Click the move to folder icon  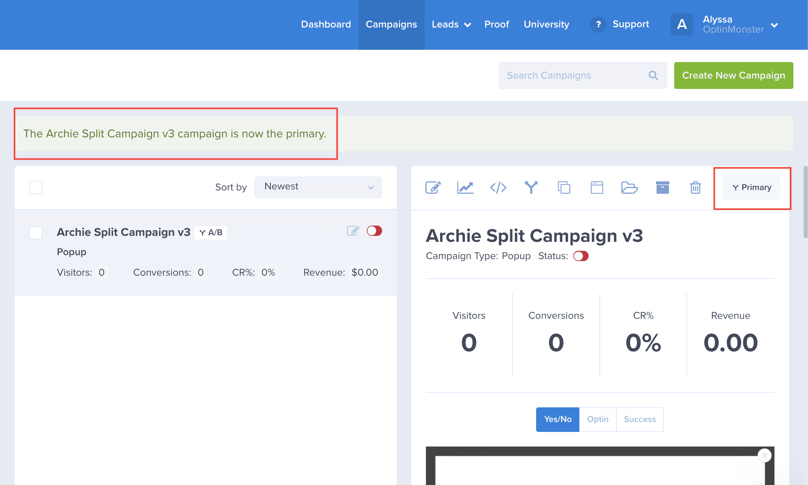point(629,187)
